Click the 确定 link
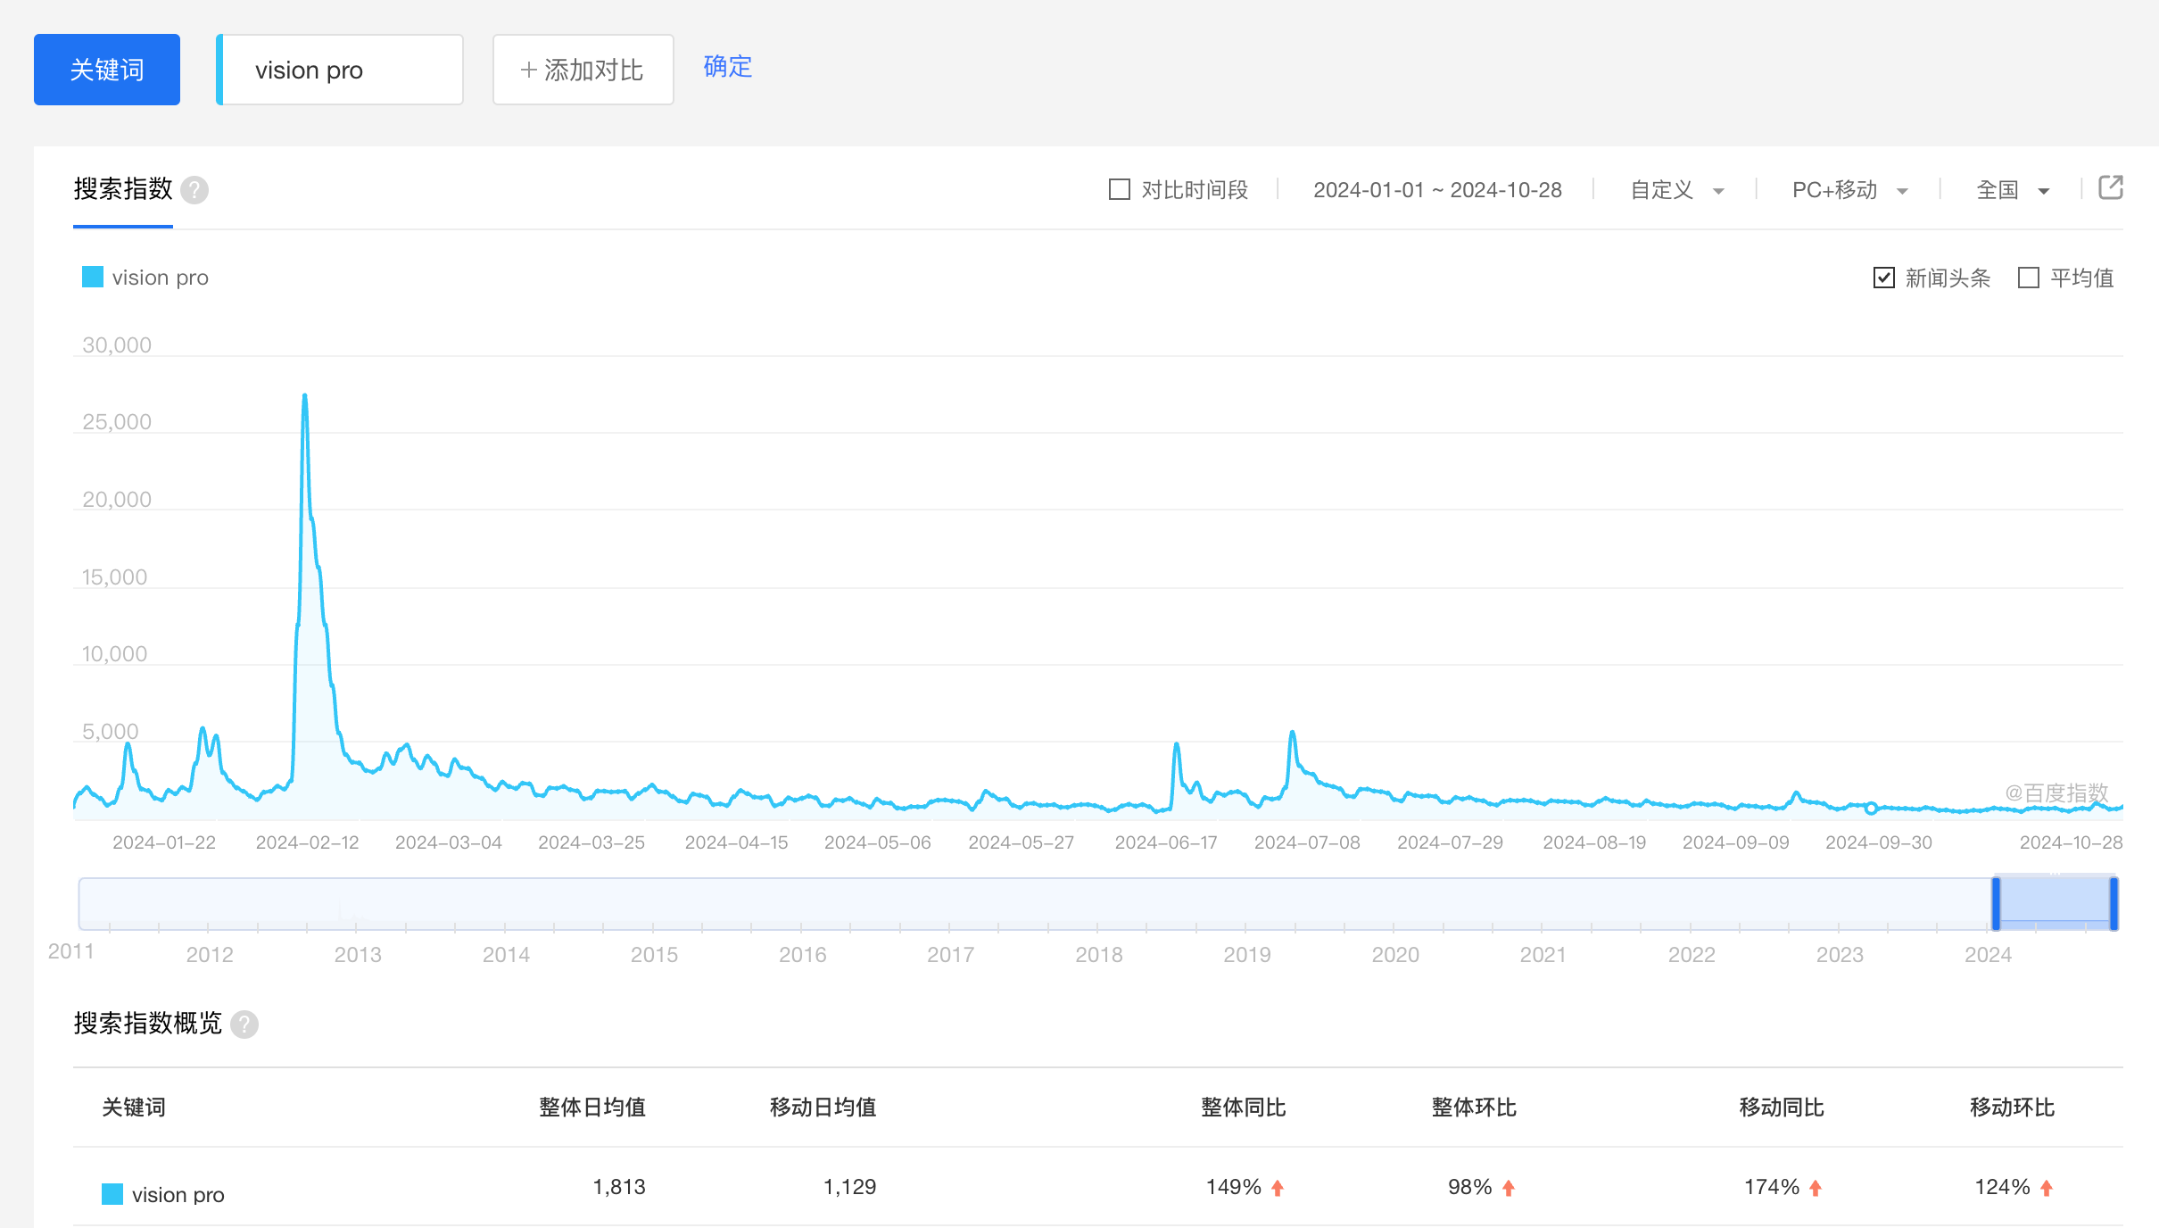The image size is (2159, 1228). [x=727, y=66]
